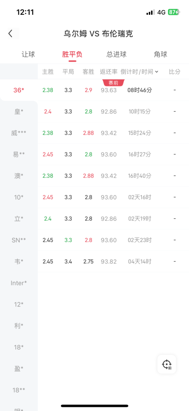Tap the battery indicator in status bar

173,12
